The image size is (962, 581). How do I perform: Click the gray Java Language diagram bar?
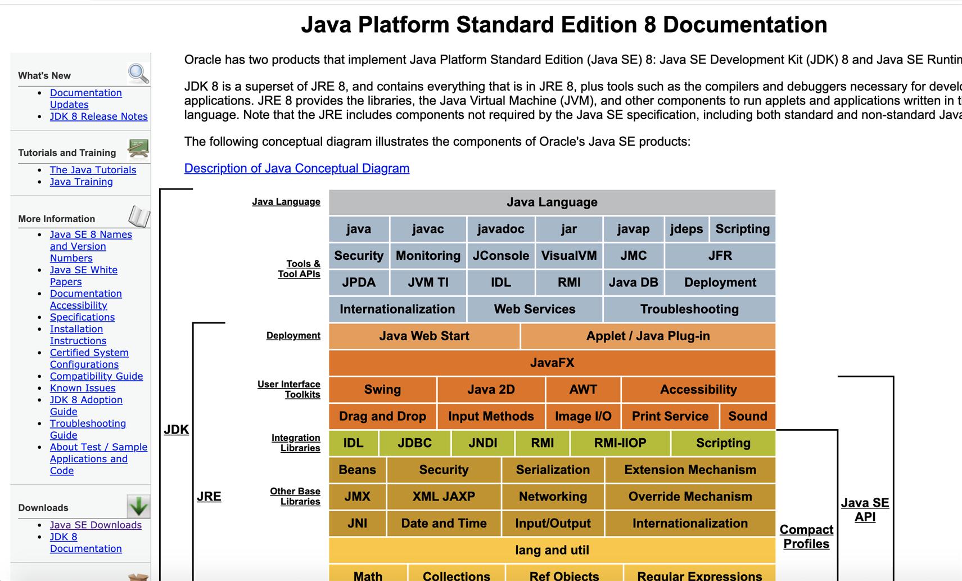pos(552,202)
